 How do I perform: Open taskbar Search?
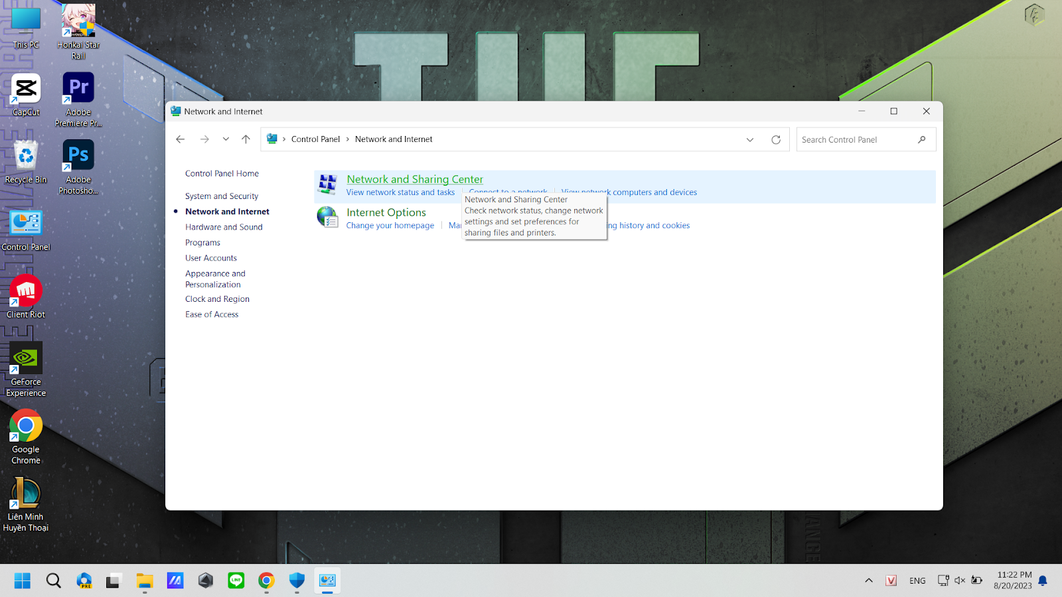point(54,580)
